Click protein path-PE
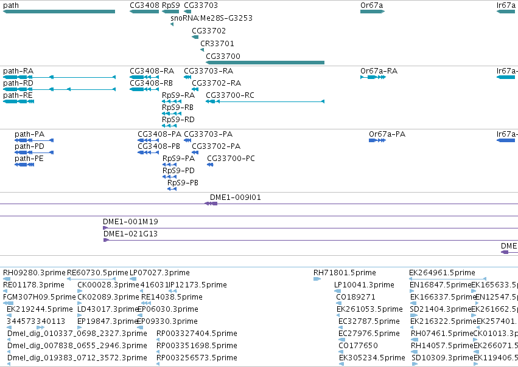 click(x=24, y=165)
